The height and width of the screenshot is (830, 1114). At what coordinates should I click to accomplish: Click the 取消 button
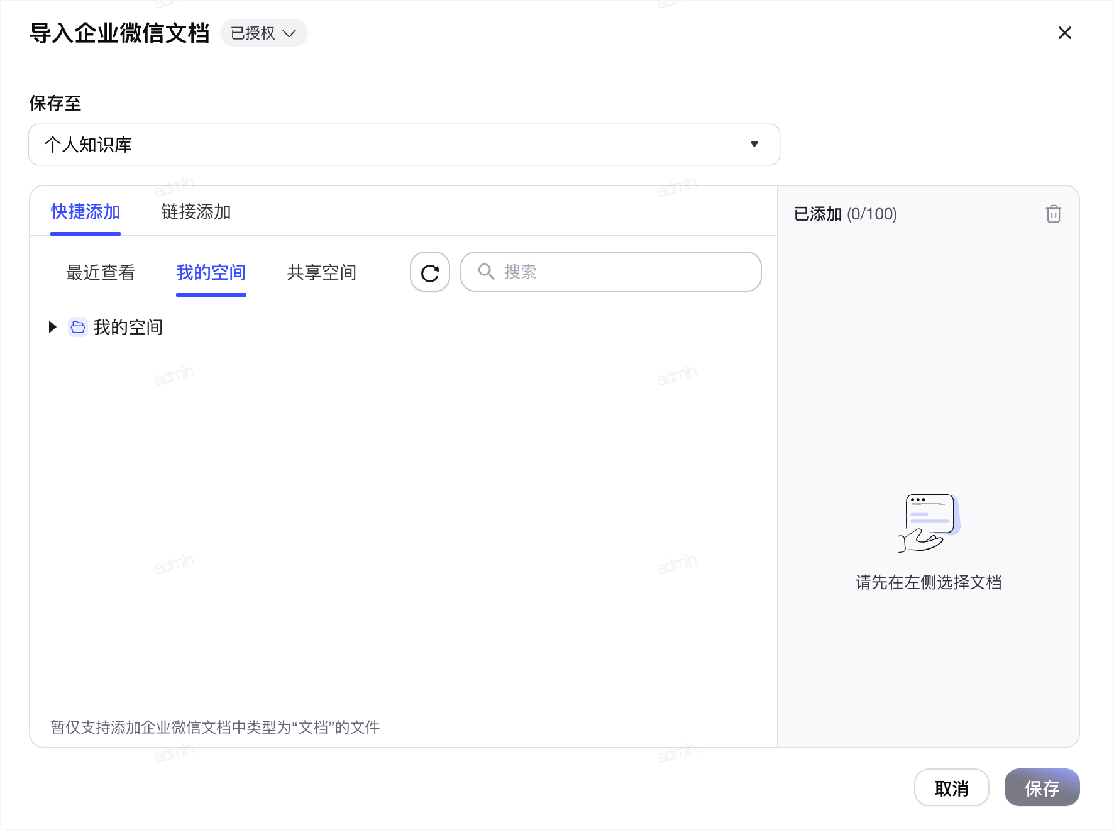pyautogui.click(x=951, y=787)
